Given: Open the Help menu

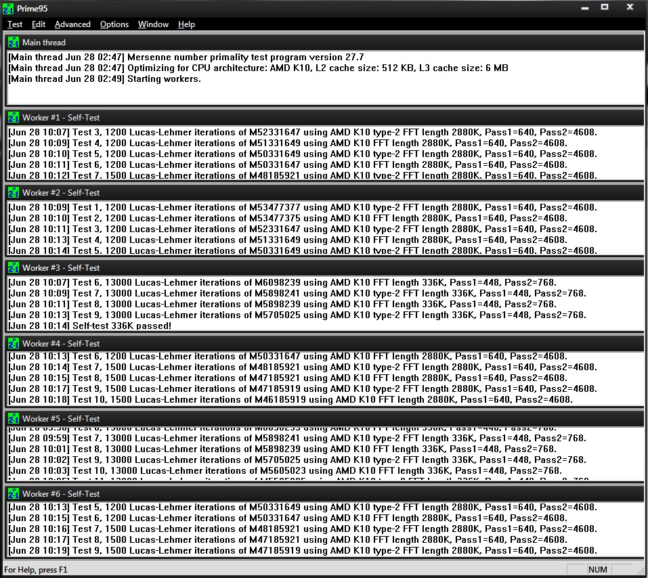Looking at the screenshot, I should coord(186,24).
